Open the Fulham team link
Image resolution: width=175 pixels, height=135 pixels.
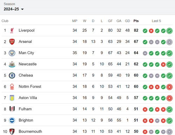(x=25, y=109)
